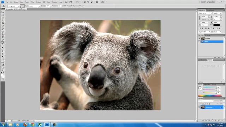The image size is (226, 127).
Task: Select the Pen tool
Action: point(2,51)
